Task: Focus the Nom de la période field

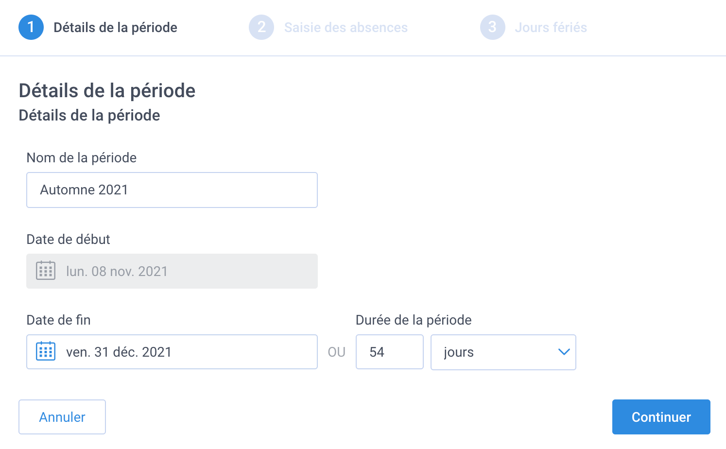Action: click(x=172, y=190)
